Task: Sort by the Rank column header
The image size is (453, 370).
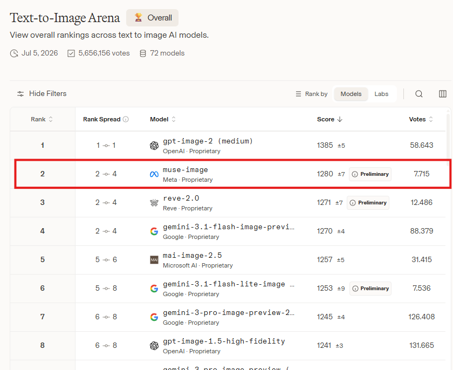Action: pyautogui.click(x=42, y=119)
